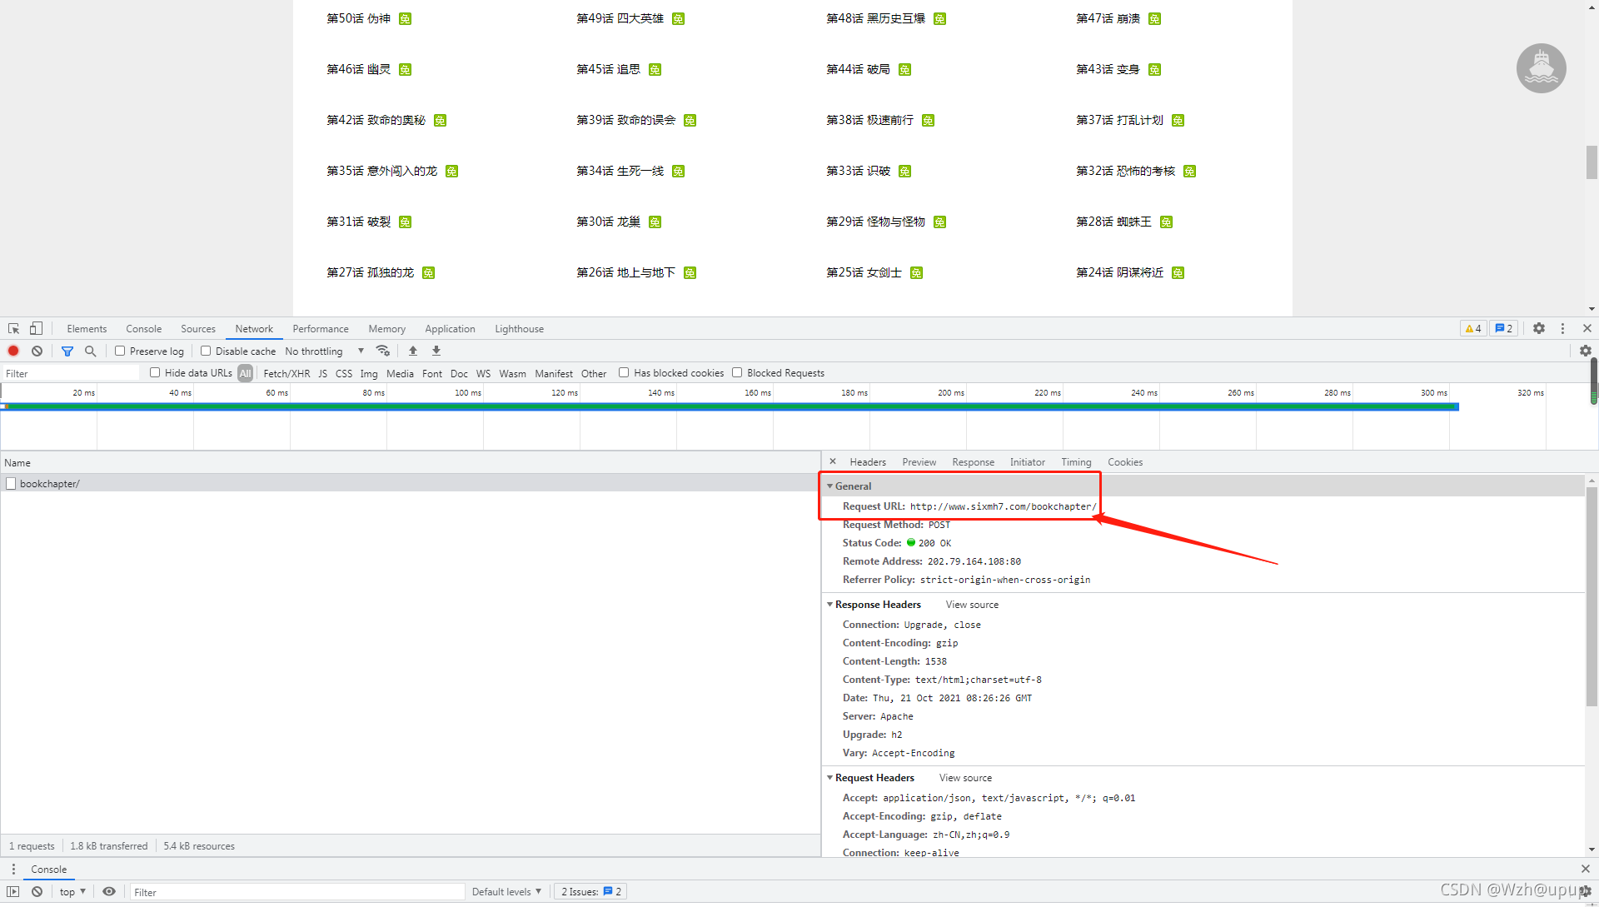
Task: Open DevTools settings gear
Action: [1539, 328]
